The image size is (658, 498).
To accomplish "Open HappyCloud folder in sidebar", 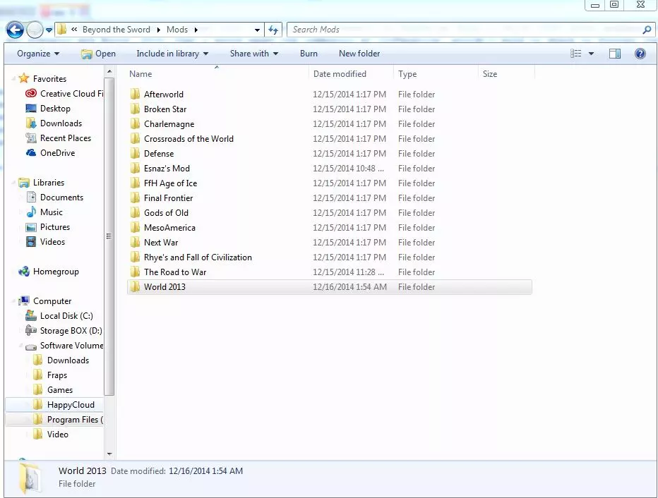I will click(x=71, y=404).
